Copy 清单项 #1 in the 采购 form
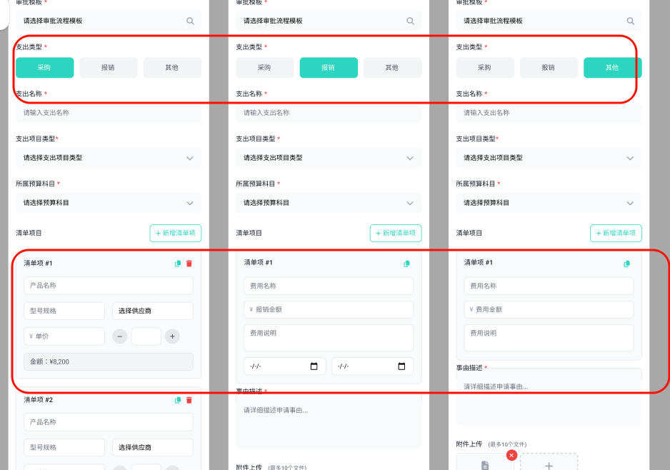Screen dimensions: 670x470 [x=179, y=264]
